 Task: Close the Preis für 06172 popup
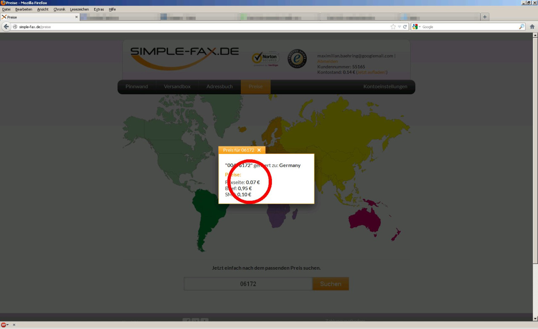259,150
